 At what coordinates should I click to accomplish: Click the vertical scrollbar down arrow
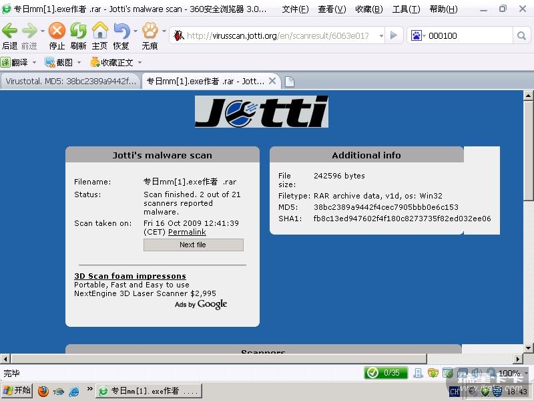[528, 348]
